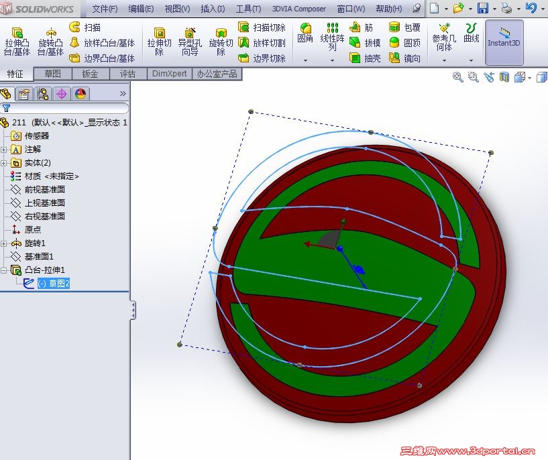Viewport: 548px width, 460px height.
Task: Select the Shell (抽壳) tool
Action: pos(365,58)
